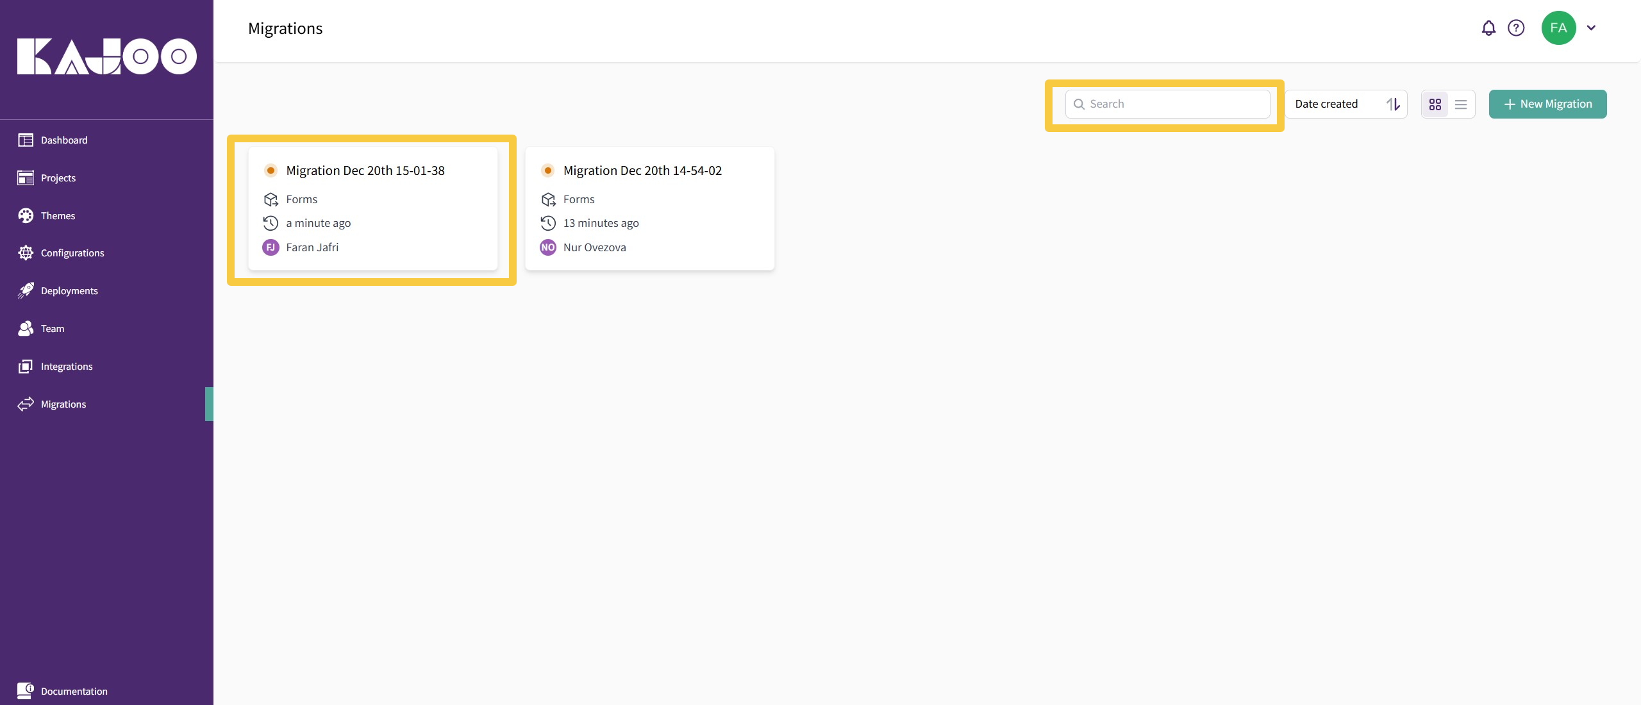This screenshot has width=1641, height=705.
Task: Click the Themes palette icon
Action: click(26, 216)
